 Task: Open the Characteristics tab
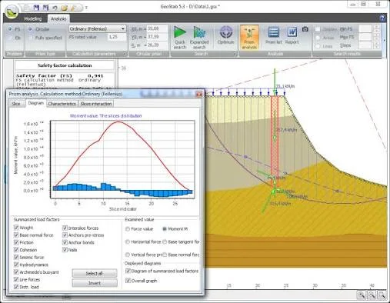[62, 104]
